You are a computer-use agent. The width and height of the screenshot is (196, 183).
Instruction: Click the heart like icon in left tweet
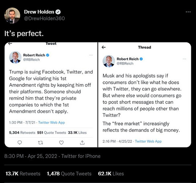point(61,143)
